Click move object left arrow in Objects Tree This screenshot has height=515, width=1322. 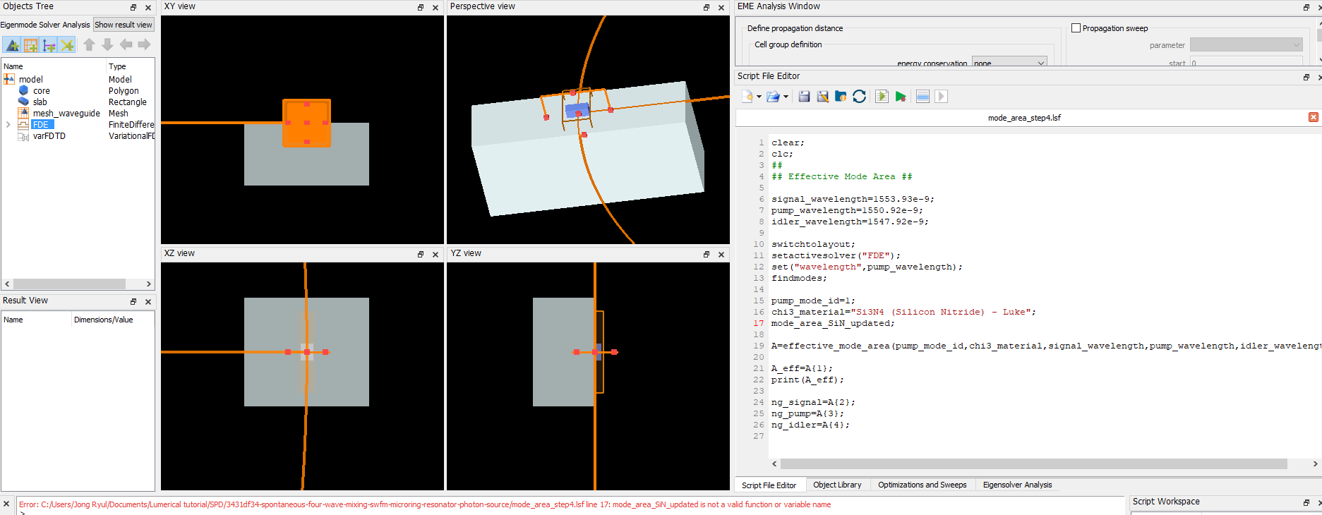click(x=126, y=44)
